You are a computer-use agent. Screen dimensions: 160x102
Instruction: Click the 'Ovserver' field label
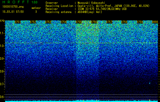point(52,3)
